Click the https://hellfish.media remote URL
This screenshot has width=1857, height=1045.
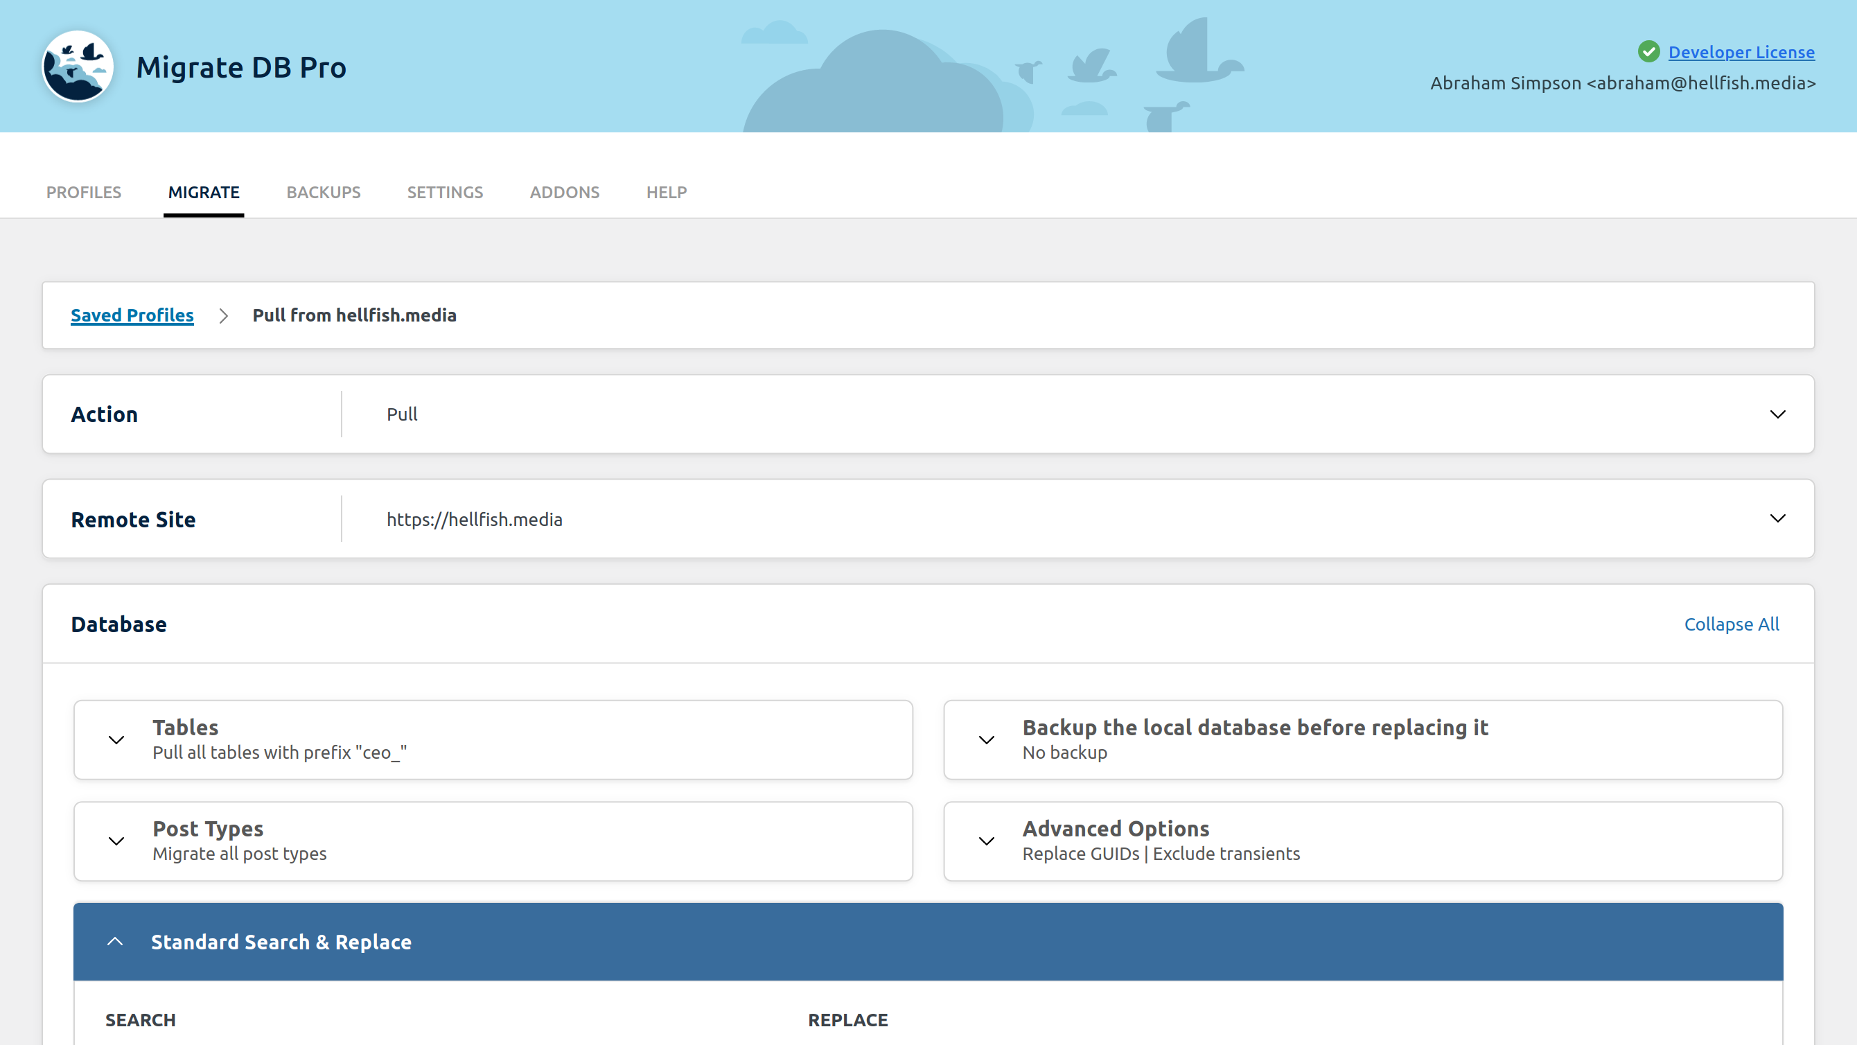point(475,519)
